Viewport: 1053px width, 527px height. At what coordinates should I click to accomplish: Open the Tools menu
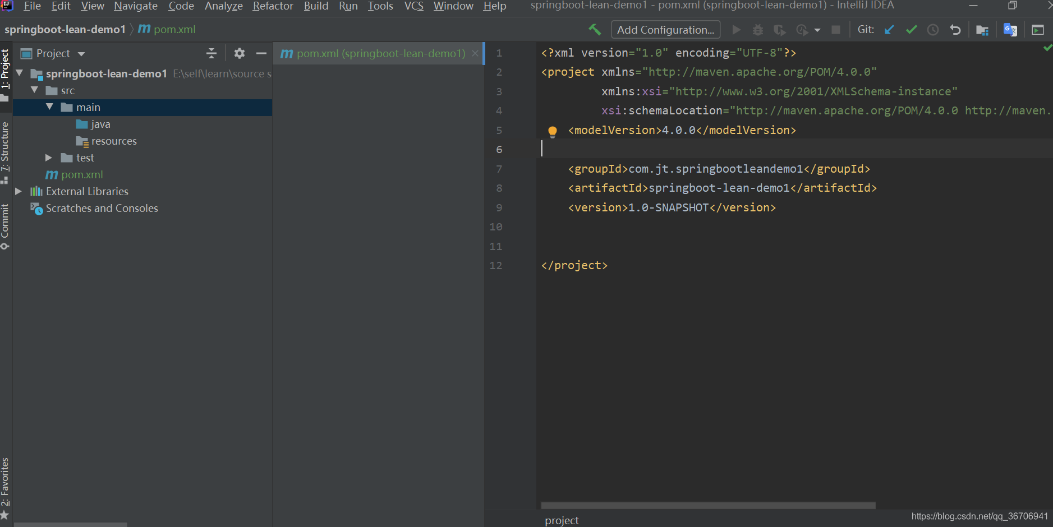tap(380, 6)
